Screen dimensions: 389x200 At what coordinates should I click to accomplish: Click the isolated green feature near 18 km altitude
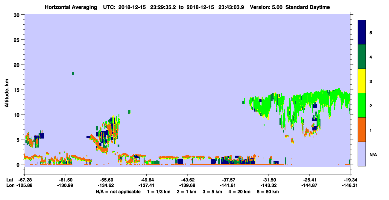(73, 73)
